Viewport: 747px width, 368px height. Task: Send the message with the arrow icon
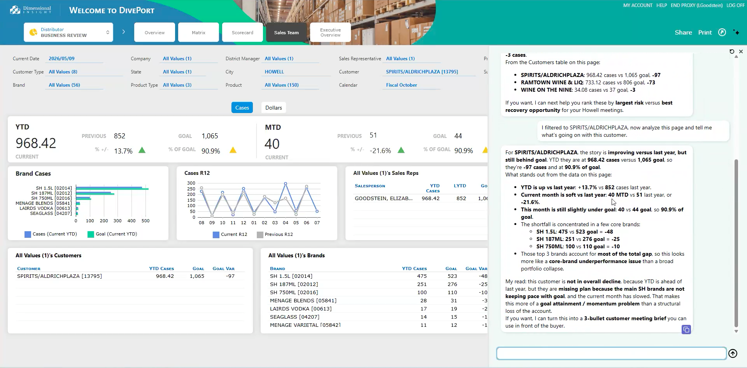tap(733, 353)
